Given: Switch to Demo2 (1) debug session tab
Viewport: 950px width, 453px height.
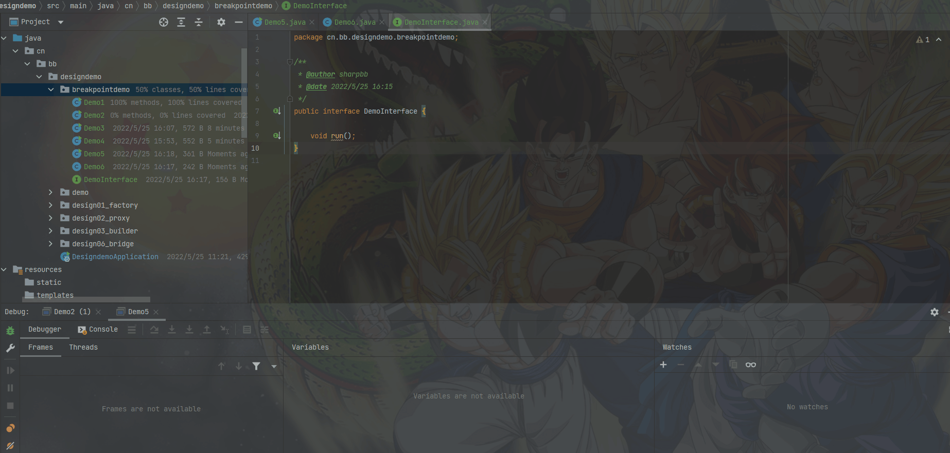Looking at the screenshot, I should [x=72, y=312].
